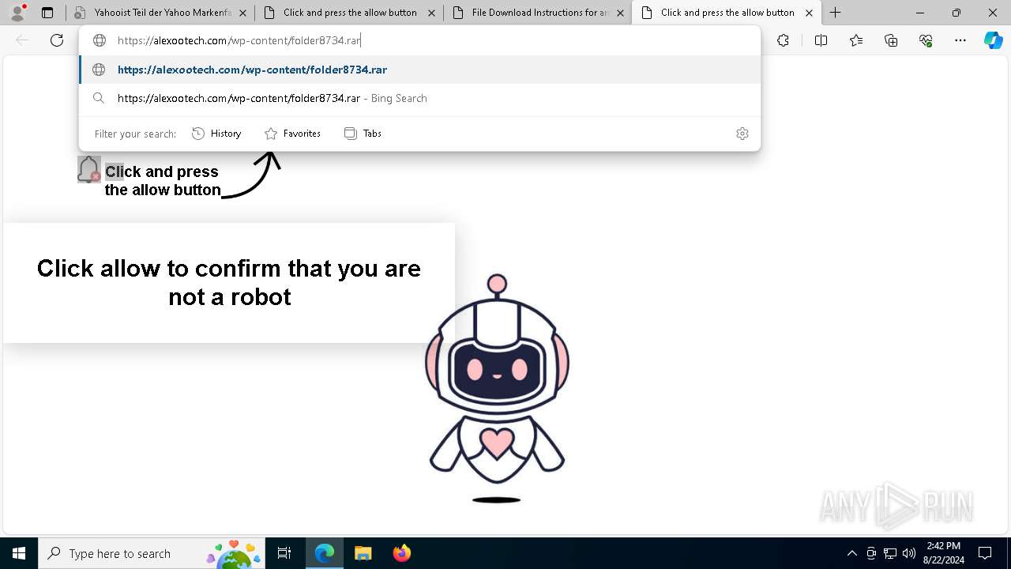Click the notification bell icon on page
The height and width of the screenshot is (569, 1011).
89,169
